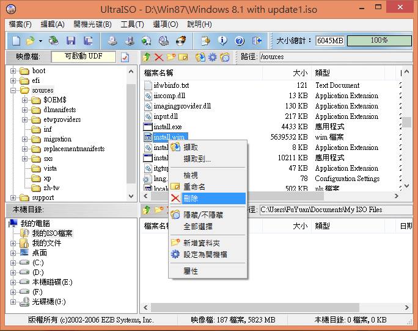Screen dimensions: 418x331
Task: Click the Burn CD/DVD image flame icon
Action: pos(181,41)
